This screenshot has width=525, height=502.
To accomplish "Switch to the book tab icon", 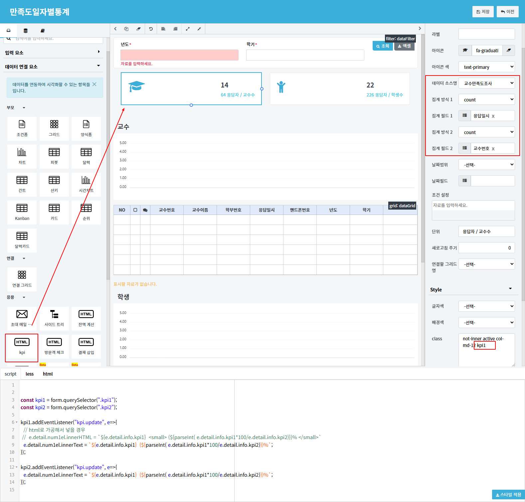I will coord(43,31).
